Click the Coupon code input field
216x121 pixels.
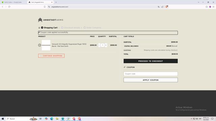click(x=151, y=74)
